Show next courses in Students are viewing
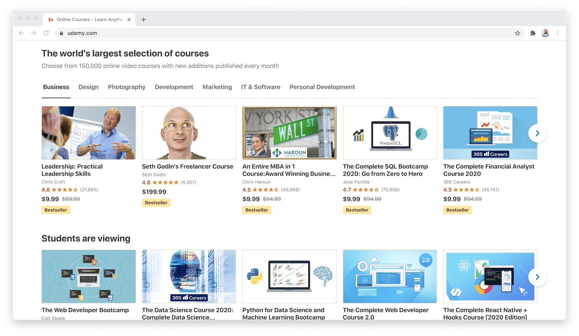579x336 pixels. (x=537, y=277)
